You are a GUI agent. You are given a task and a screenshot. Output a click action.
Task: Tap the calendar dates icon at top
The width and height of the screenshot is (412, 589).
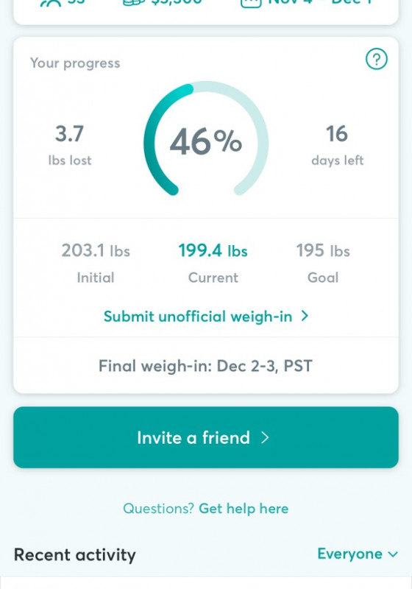click(x=251, y=3)
